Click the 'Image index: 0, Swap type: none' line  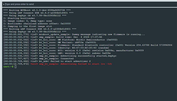pyautogui.click(x=28, y=21)
